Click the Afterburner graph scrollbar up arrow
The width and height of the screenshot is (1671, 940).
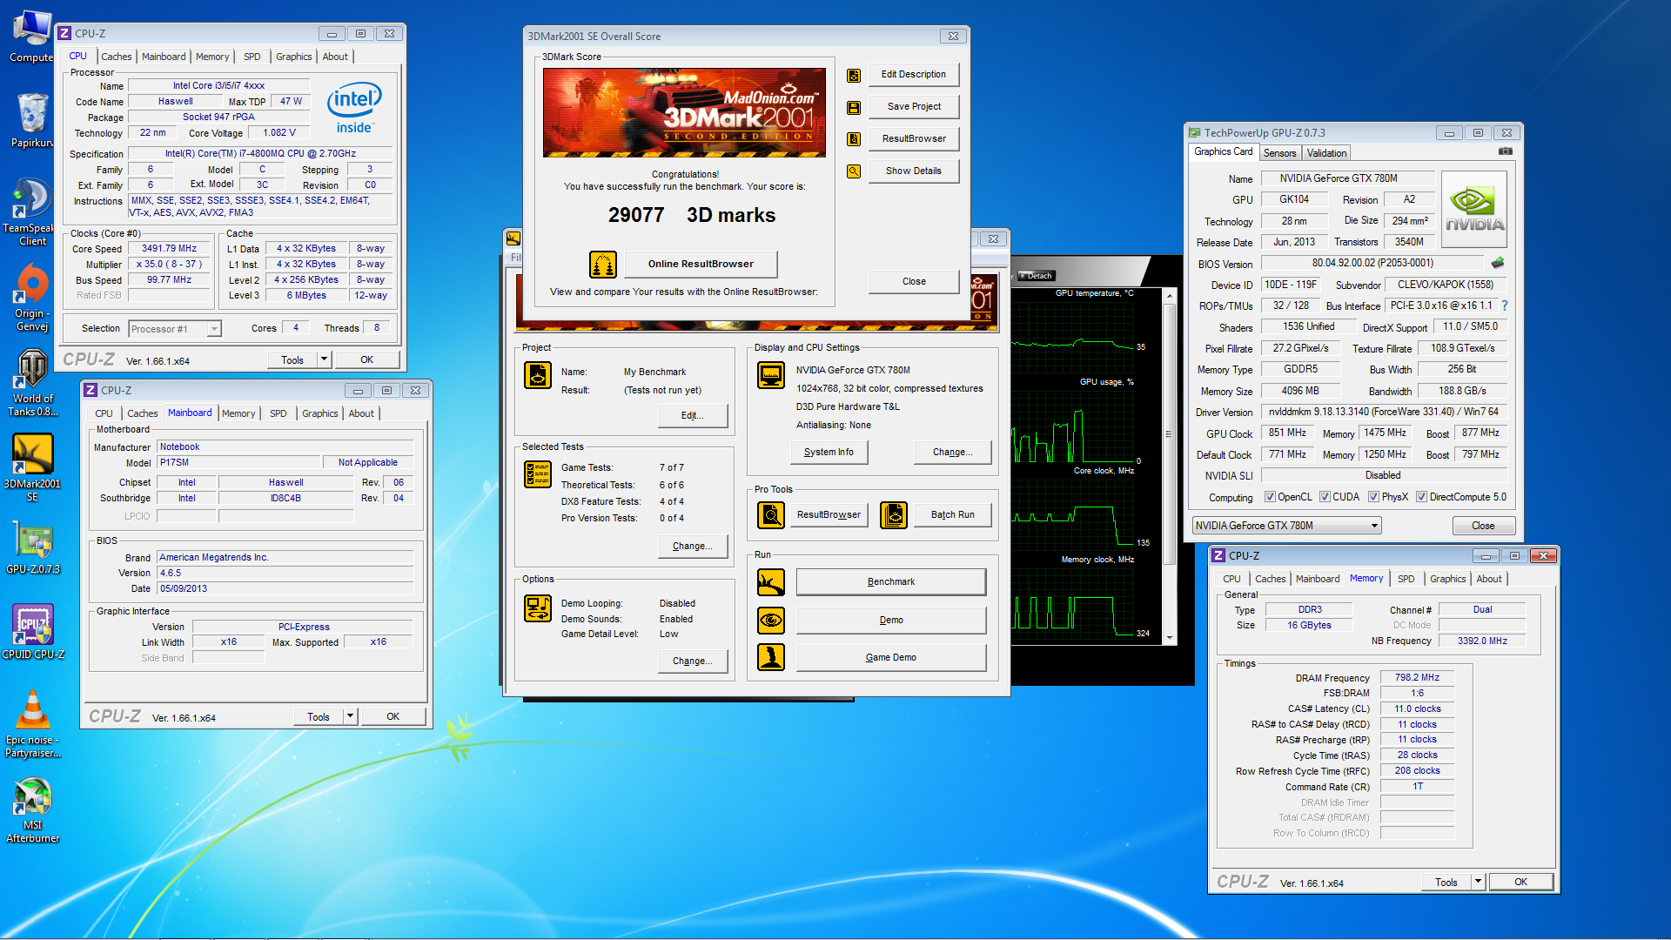pyautogui.click(x=1170, y=296)
